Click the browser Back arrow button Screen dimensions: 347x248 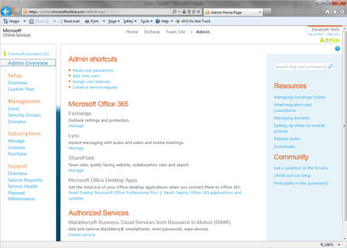click(6, 11)
